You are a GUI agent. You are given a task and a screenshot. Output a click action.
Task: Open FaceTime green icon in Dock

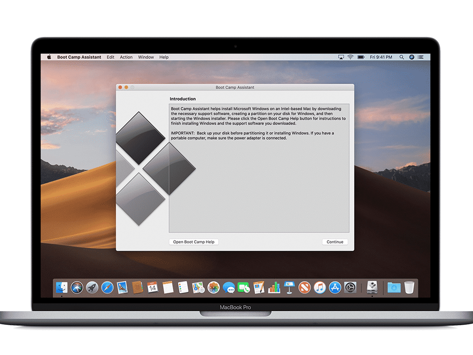coord(244,288)
